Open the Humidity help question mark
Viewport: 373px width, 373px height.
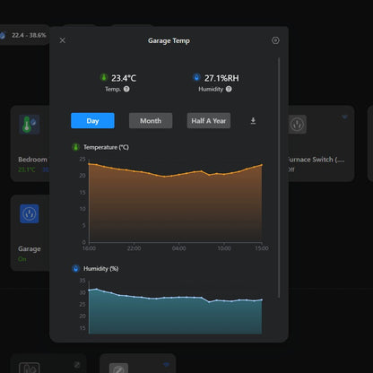click(x=229, y=89)
